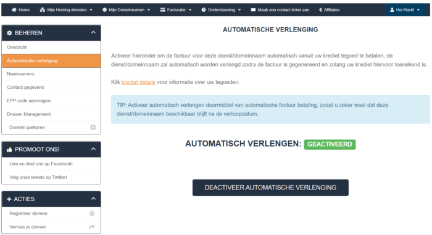Select Overzicht in the sidebar

pos(51,47)
